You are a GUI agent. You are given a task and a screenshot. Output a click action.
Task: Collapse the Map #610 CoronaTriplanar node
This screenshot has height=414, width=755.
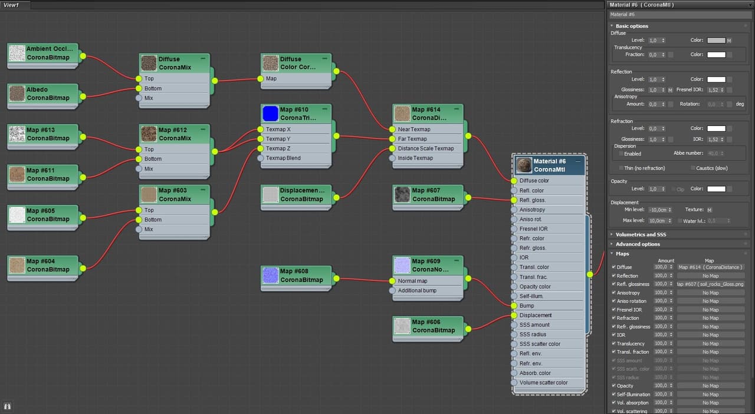pos(325,110)
